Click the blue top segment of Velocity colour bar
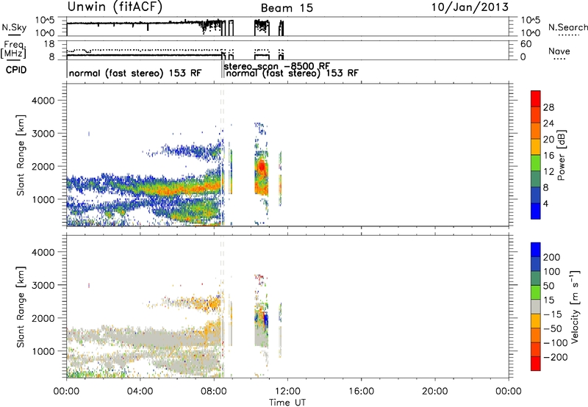588x407 pixels. click(536, 250)
